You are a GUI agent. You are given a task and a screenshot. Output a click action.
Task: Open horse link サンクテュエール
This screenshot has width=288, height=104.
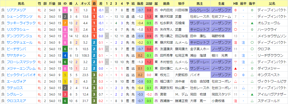coord(20,42)
